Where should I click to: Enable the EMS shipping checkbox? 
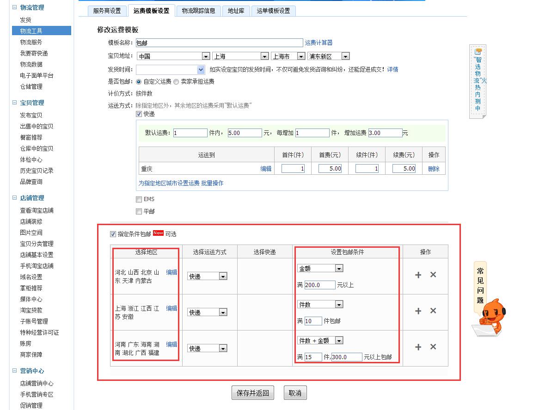[139, 199]
